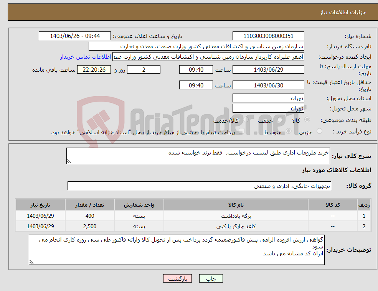Click the row number cell of کاغذ چاپگر row

364,226
